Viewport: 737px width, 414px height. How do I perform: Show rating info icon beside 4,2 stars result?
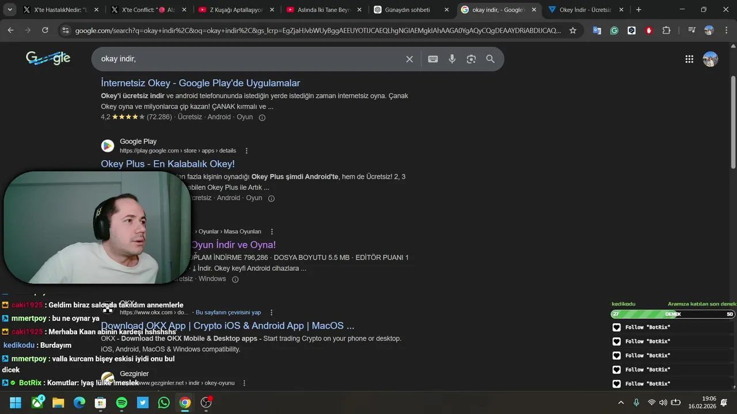pos(262,117)
